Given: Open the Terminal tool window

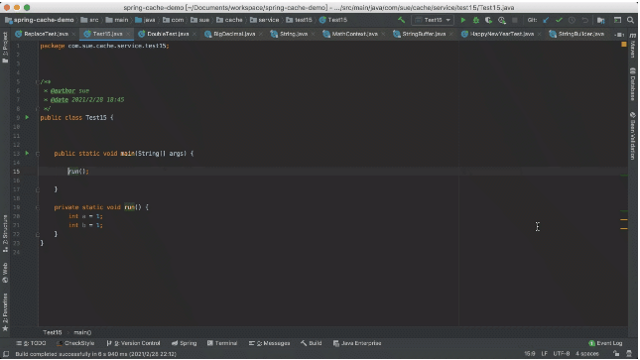Looking at the screenshot, I should [222, 343].
